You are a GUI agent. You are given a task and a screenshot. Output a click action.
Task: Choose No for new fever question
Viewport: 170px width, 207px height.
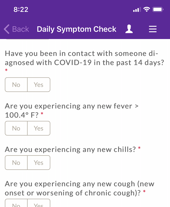[16, 128]
